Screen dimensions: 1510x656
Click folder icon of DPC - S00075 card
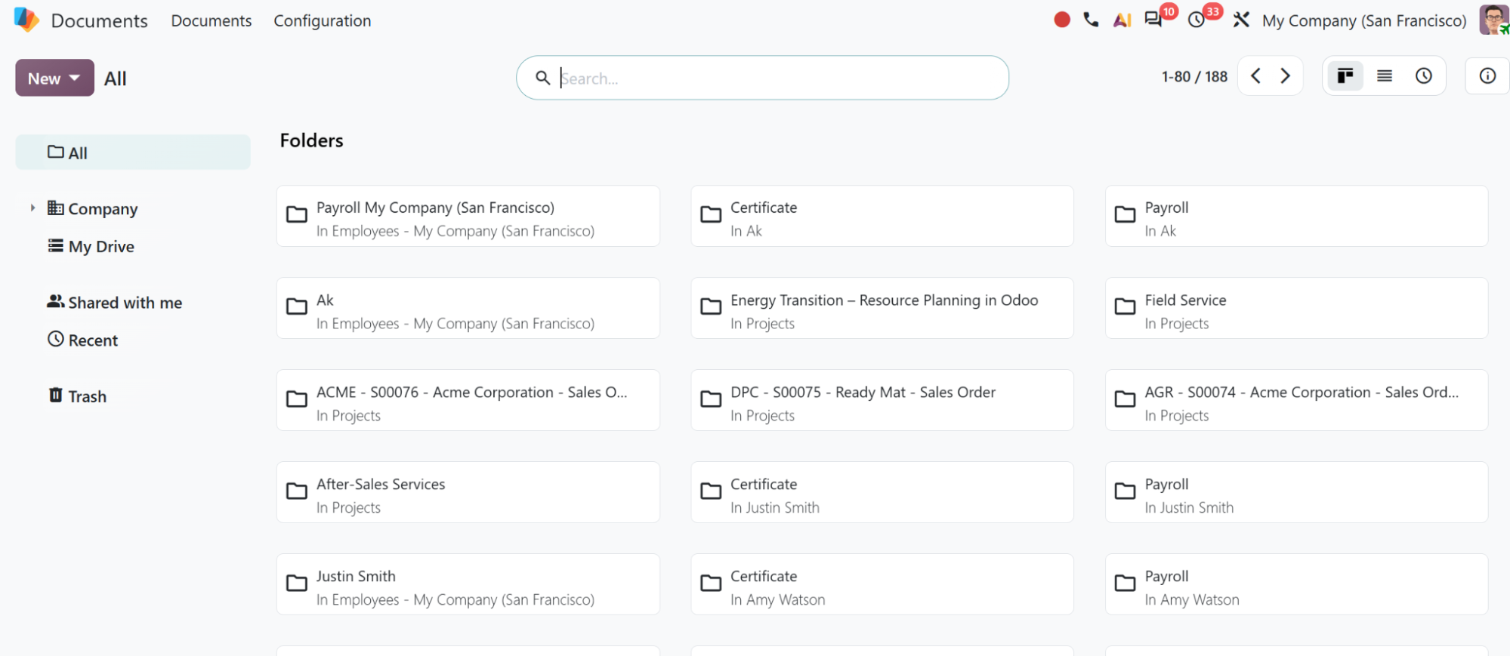(x=711, y=399)
